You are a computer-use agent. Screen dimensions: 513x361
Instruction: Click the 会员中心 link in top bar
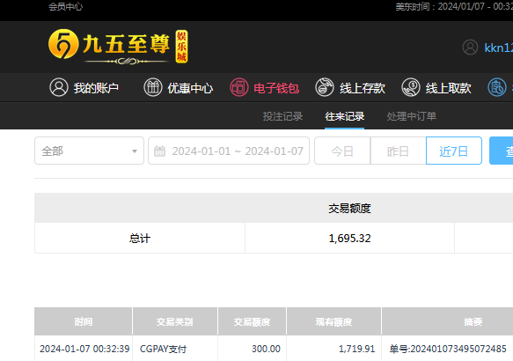[65, 6]
